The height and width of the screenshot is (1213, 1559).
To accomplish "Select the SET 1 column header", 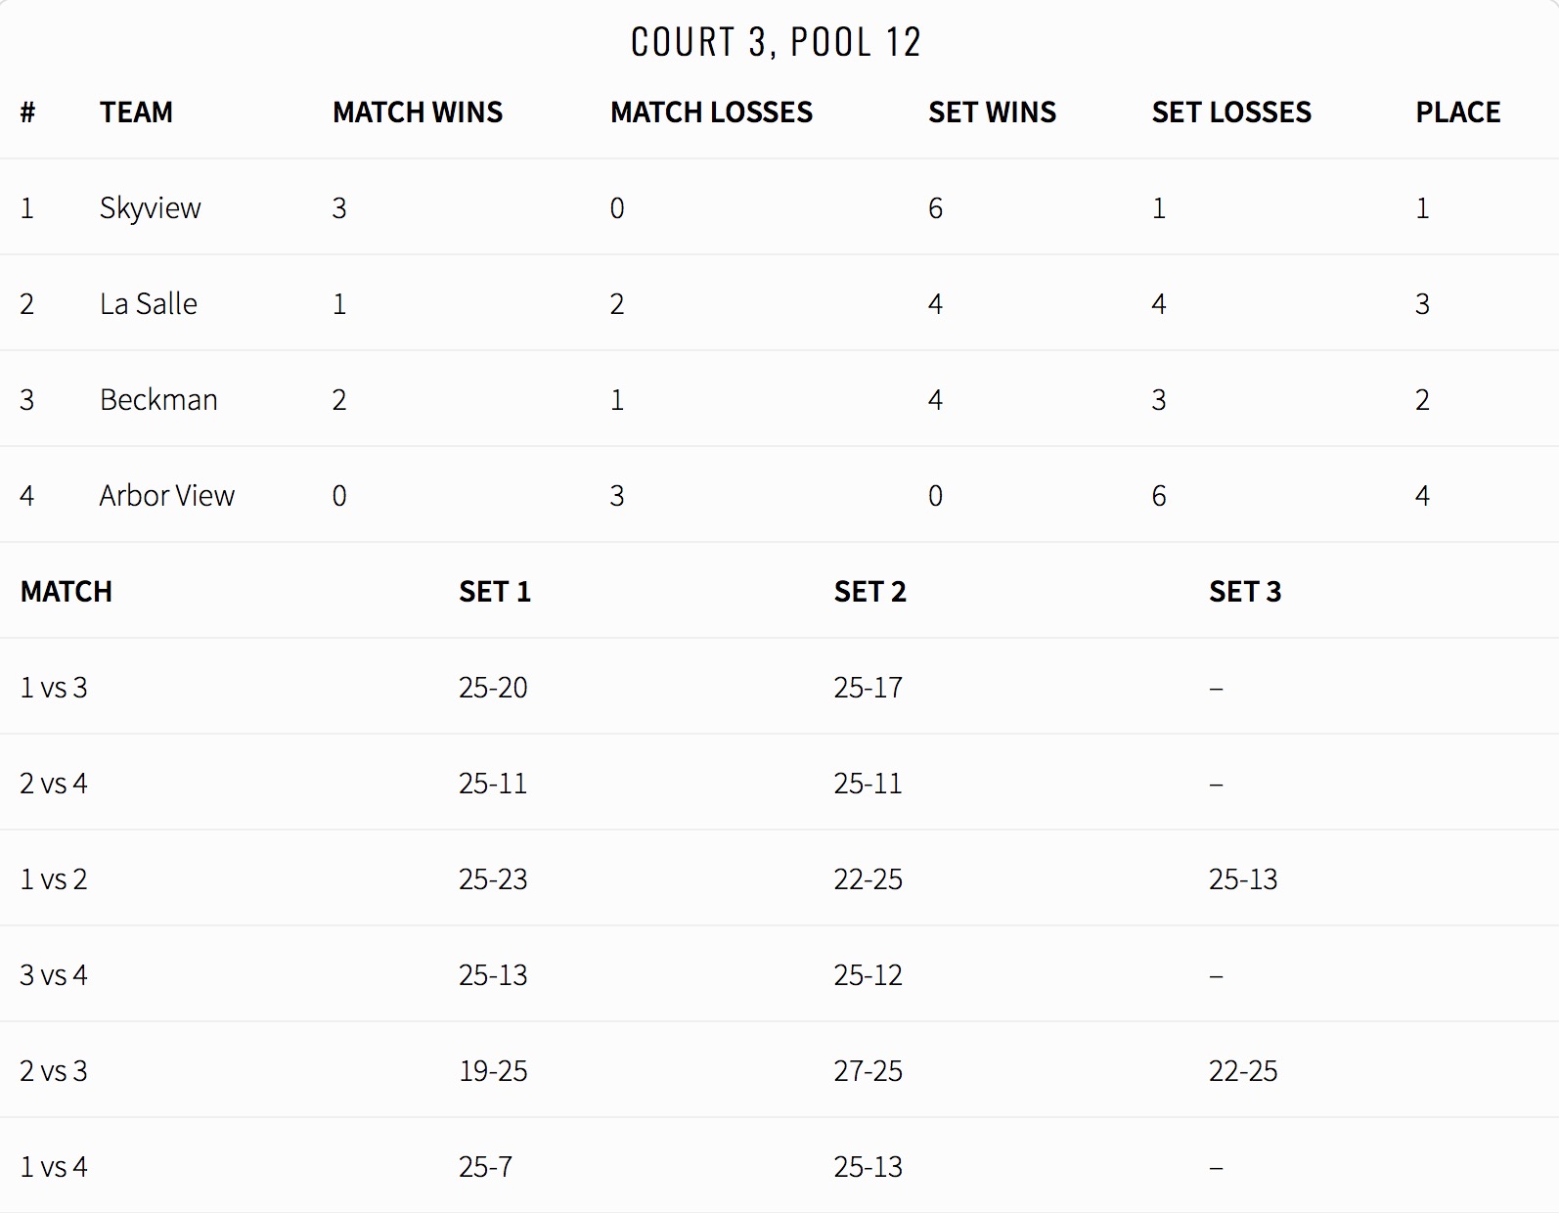I will pyautogui.click(x=495, y=592).
